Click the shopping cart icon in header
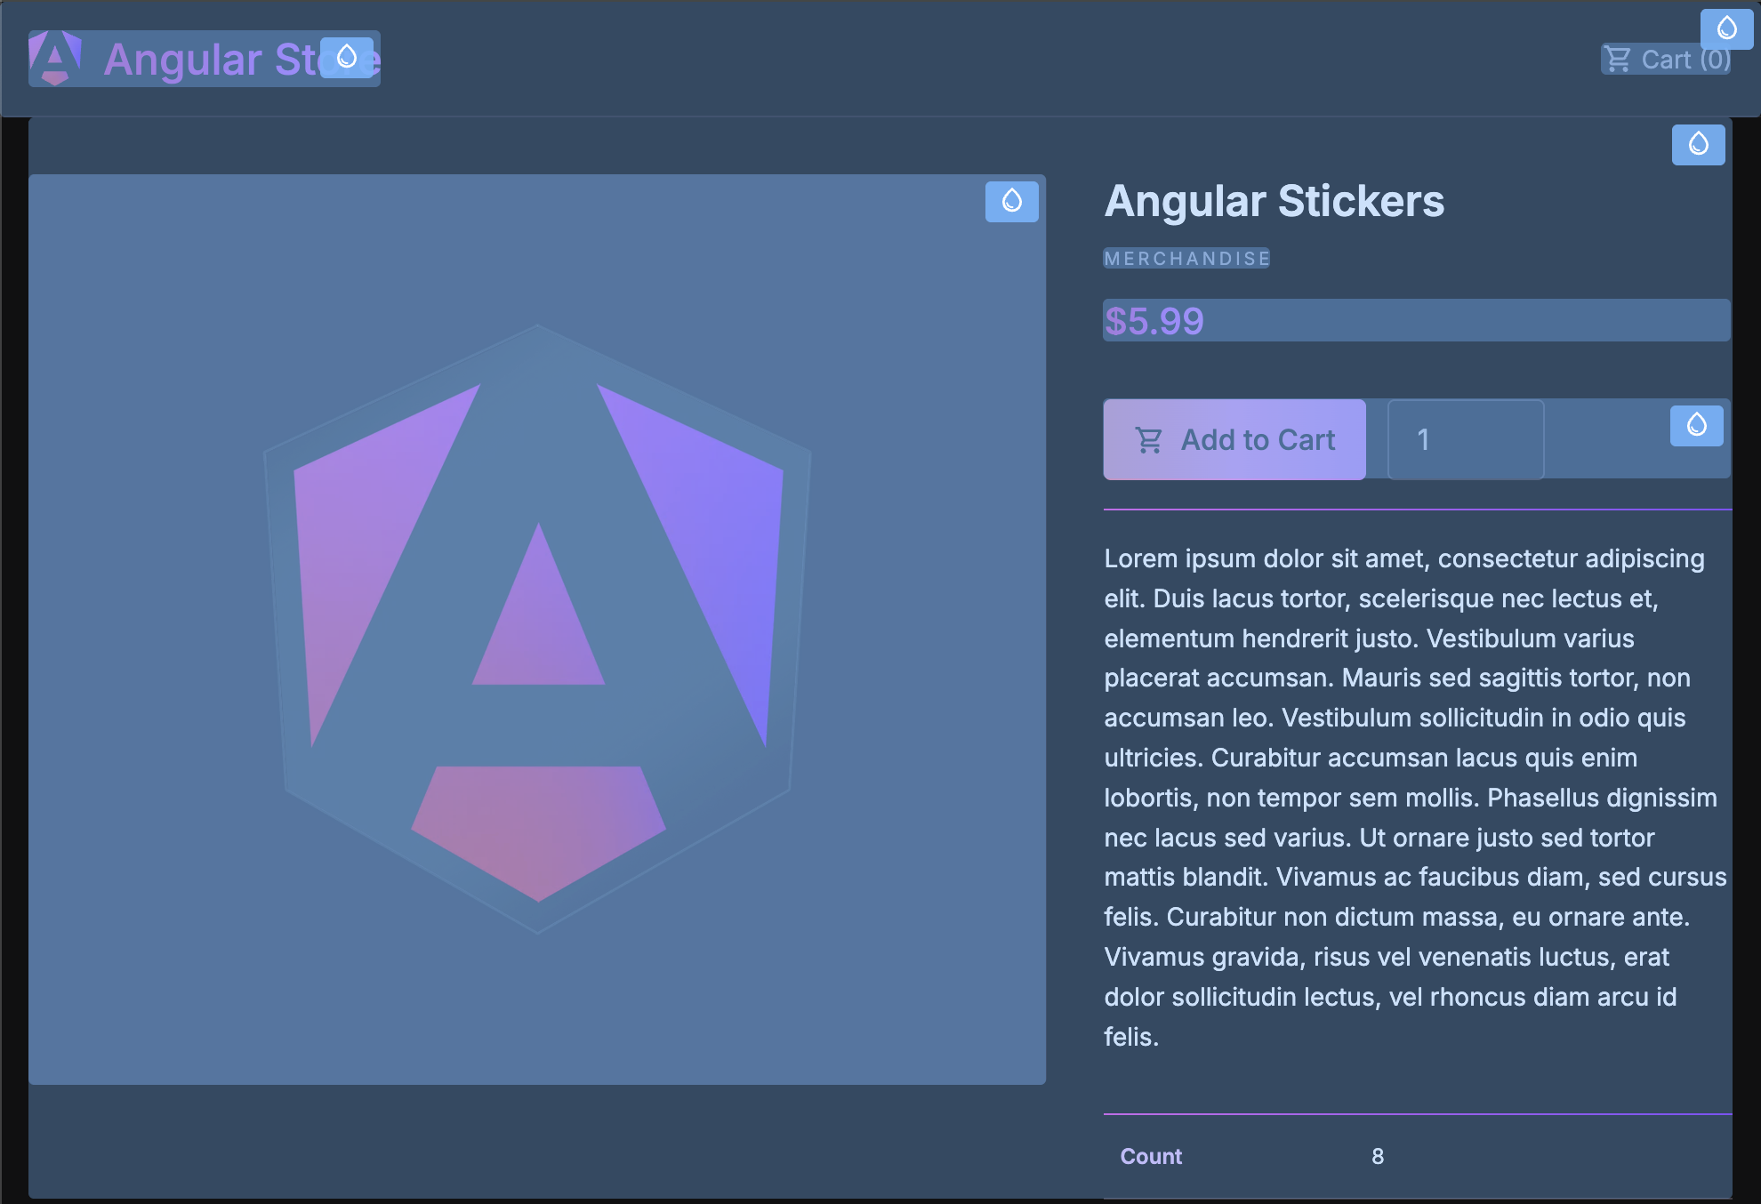1761x1204 pixels. [x=1618, y=60]
